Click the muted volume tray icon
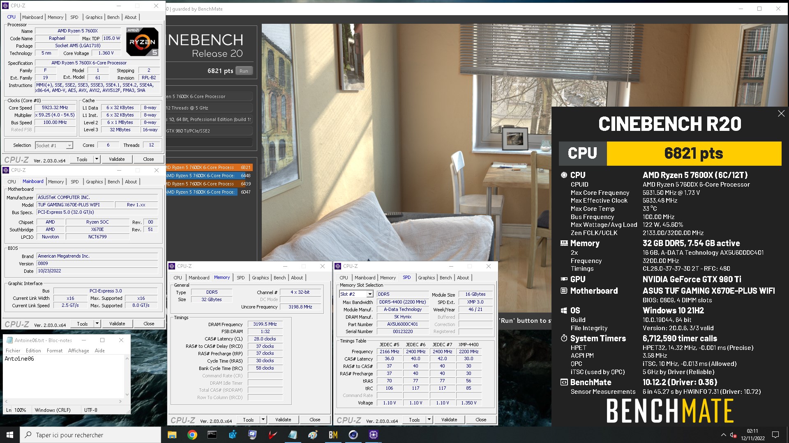This screenshot has width=789, height=443. (x=733, y=435)
